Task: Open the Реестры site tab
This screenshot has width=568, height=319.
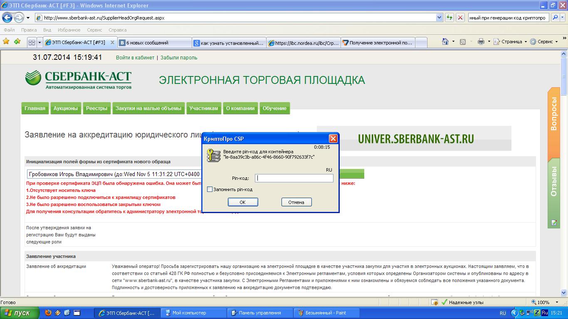Action: (x=96, y=108)
